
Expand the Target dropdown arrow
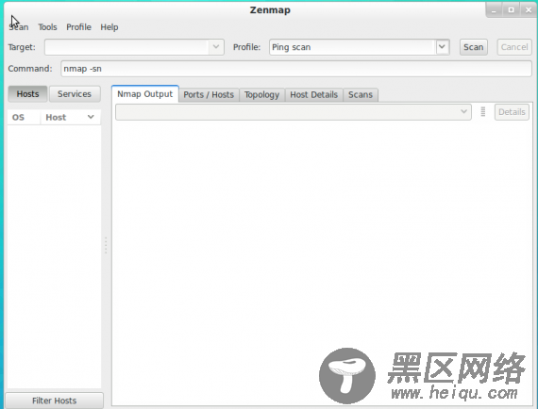point(216,46)
